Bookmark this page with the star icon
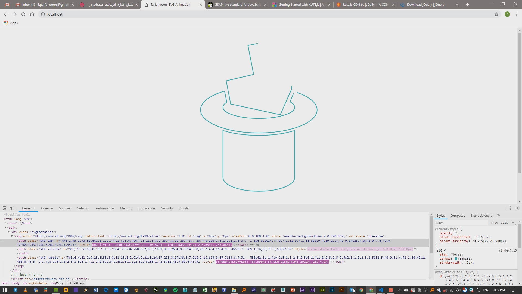The height and width of the screenshot is (294, 522). (x=496, y=14)
